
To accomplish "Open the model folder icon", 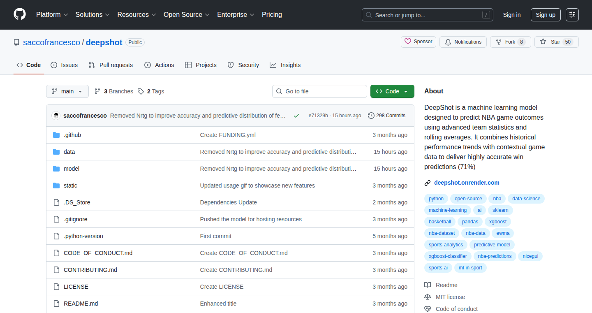I will click(56, 169).
